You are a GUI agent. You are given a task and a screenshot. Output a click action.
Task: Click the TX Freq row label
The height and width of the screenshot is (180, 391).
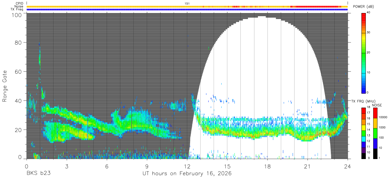click(x=17, y=9)
